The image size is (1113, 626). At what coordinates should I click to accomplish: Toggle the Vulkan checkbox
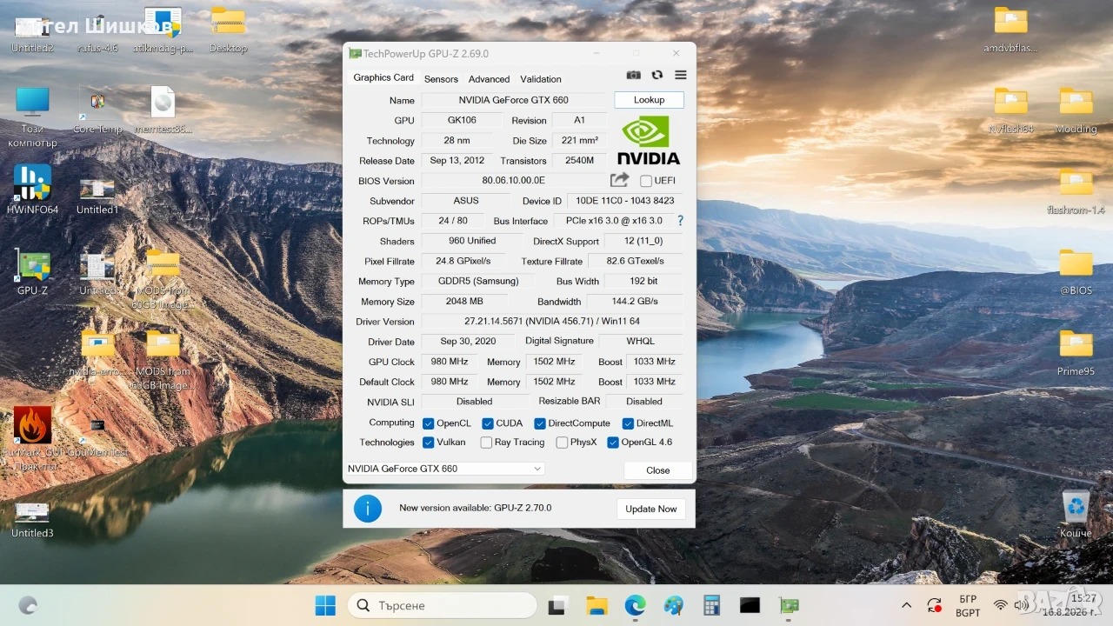point(428,443)
